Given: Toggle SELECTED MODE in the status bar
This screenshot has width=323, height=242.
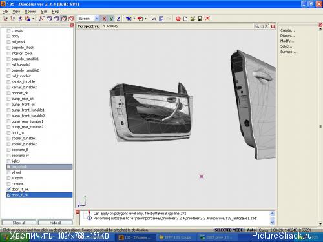Looking at the screenshot, I should coord(229,230).
